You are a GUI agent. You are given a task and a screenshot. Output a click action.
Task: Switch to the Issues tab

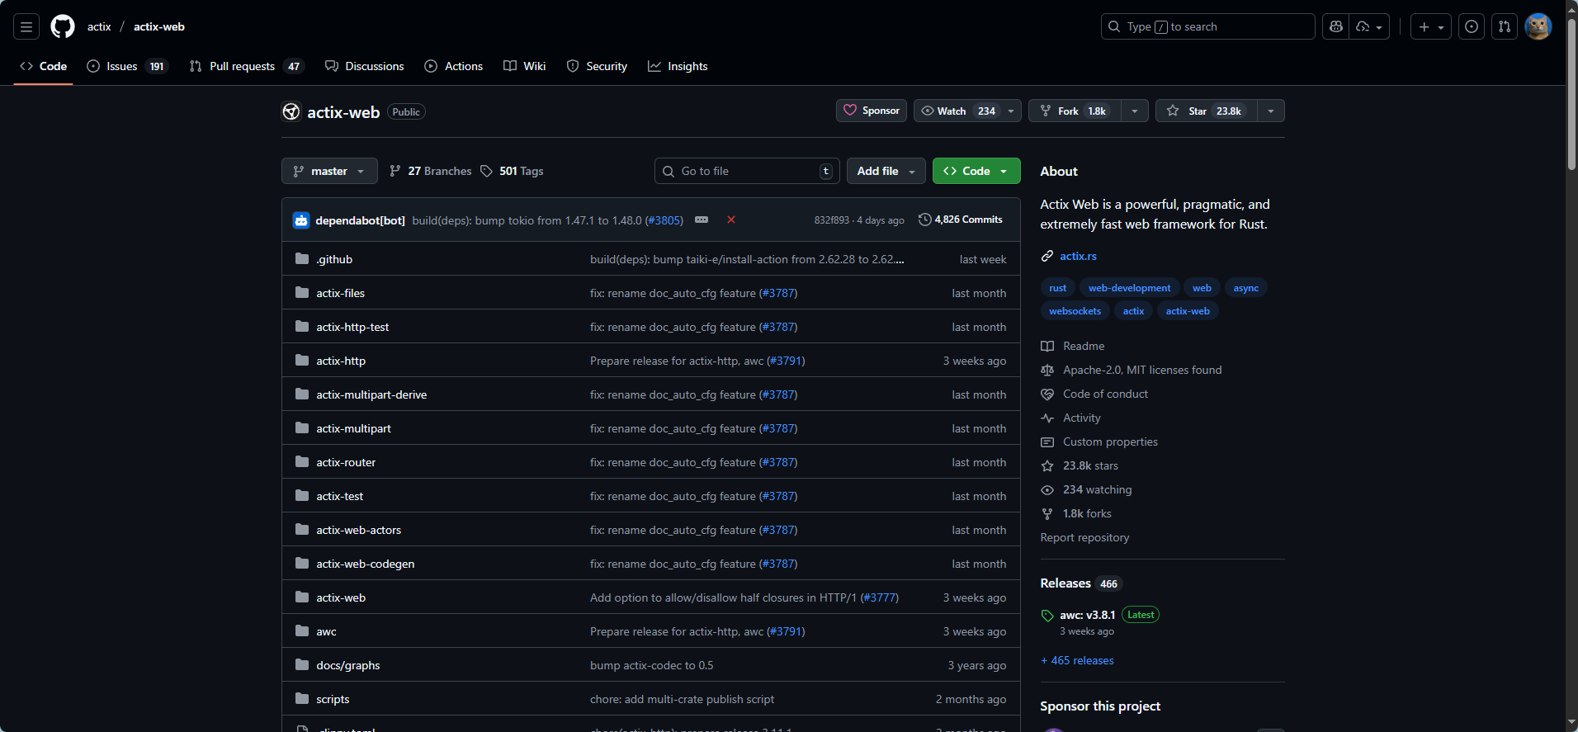point(127,66)
